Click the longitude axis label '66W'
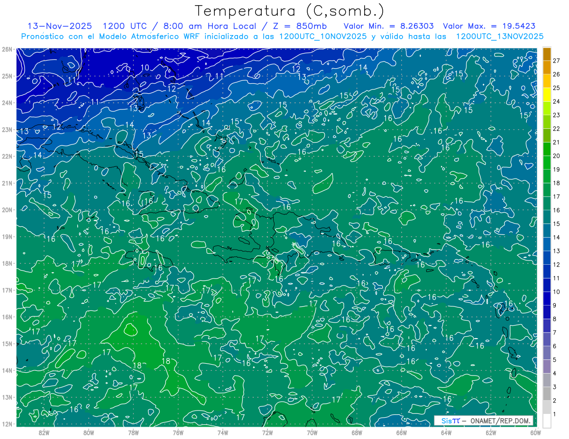569x439 pixels. coord(401,432)
